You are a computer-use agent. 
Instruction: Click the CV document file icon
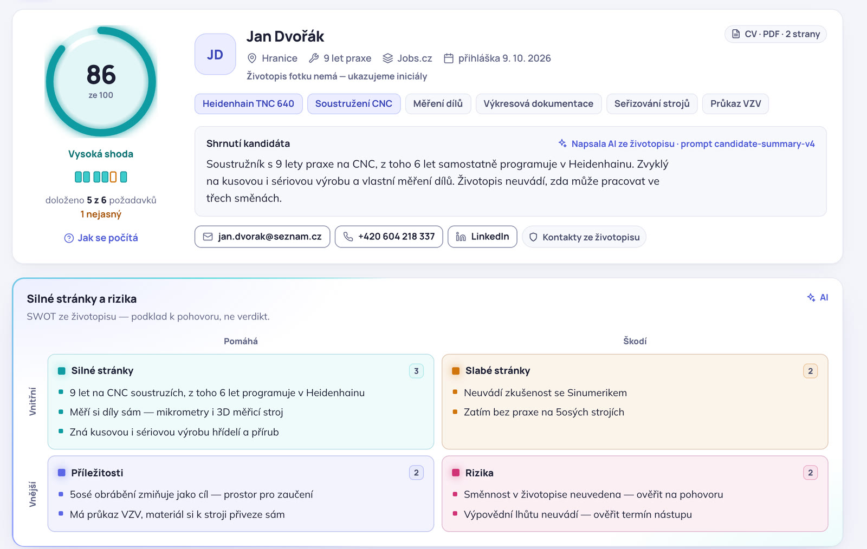click(736, 34)
